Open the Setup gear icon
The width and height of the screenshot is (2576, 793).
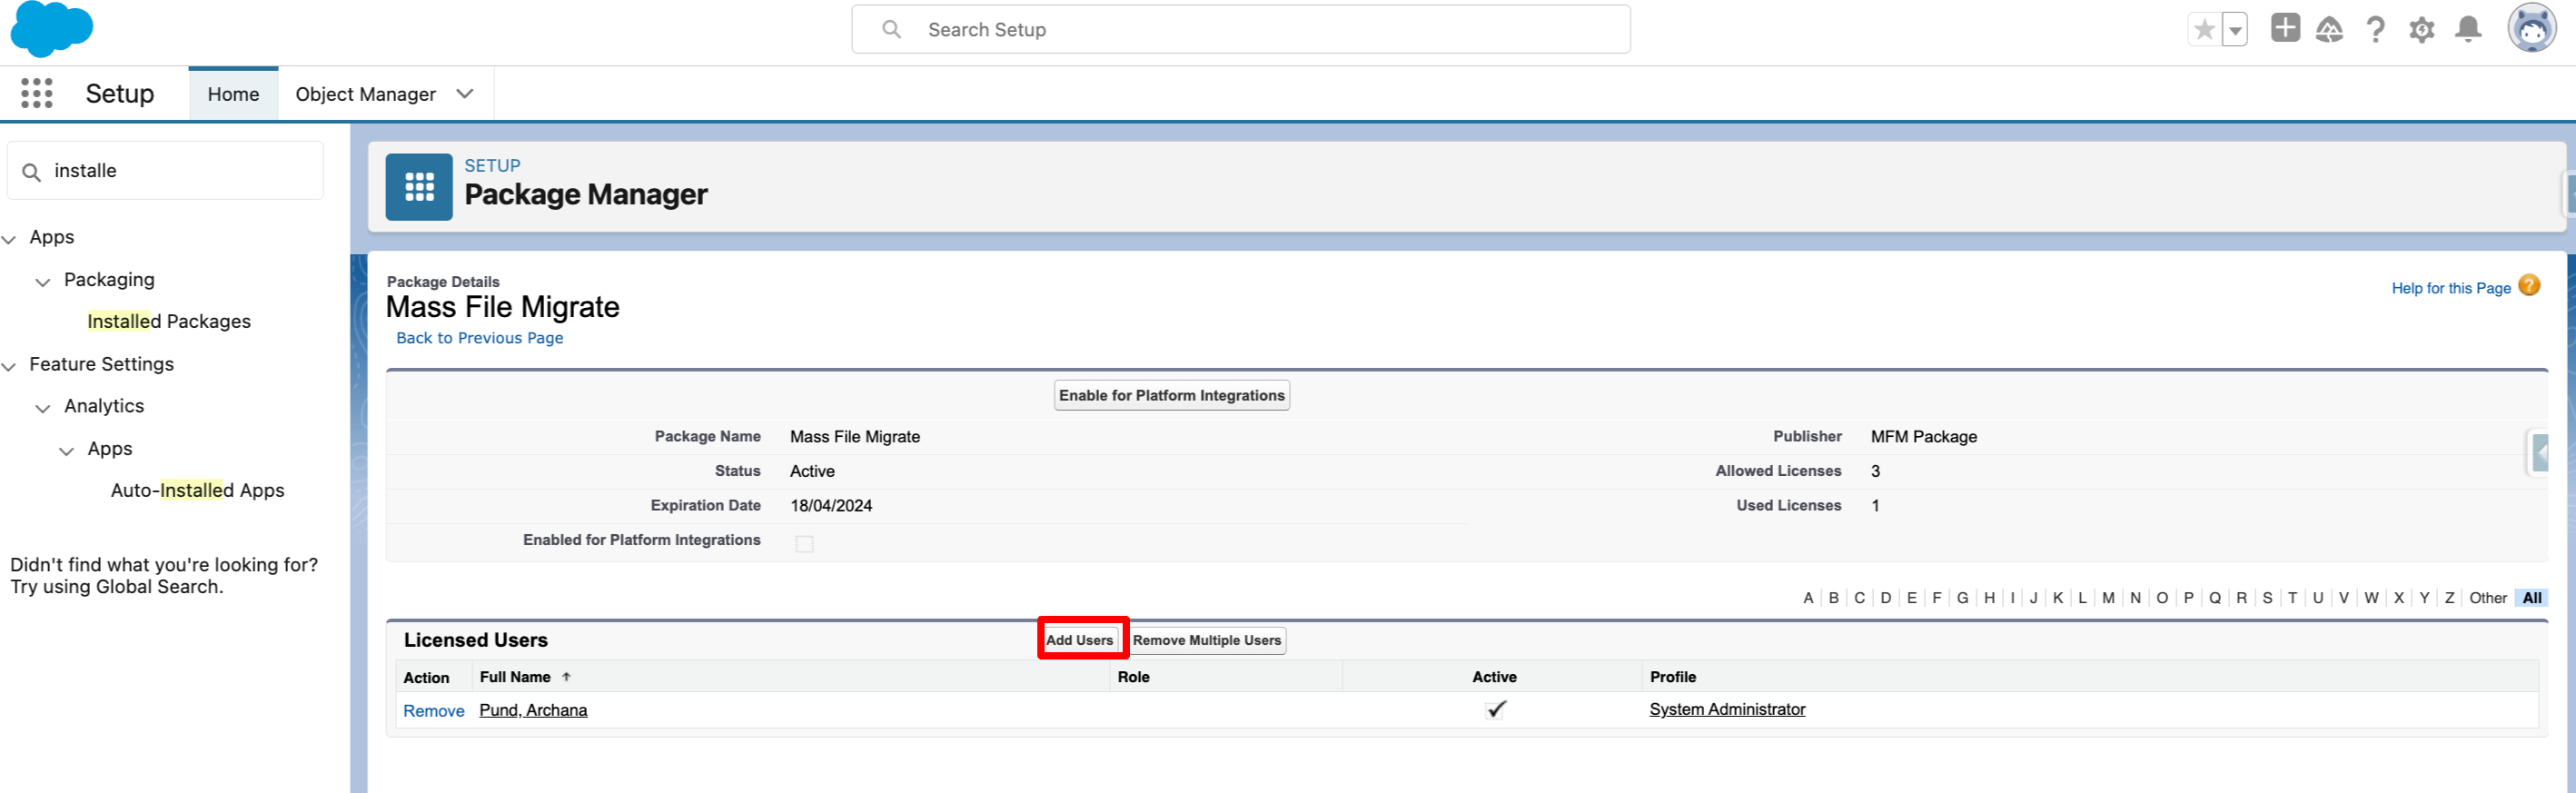pyautogui.click(x=2421, y=30)
